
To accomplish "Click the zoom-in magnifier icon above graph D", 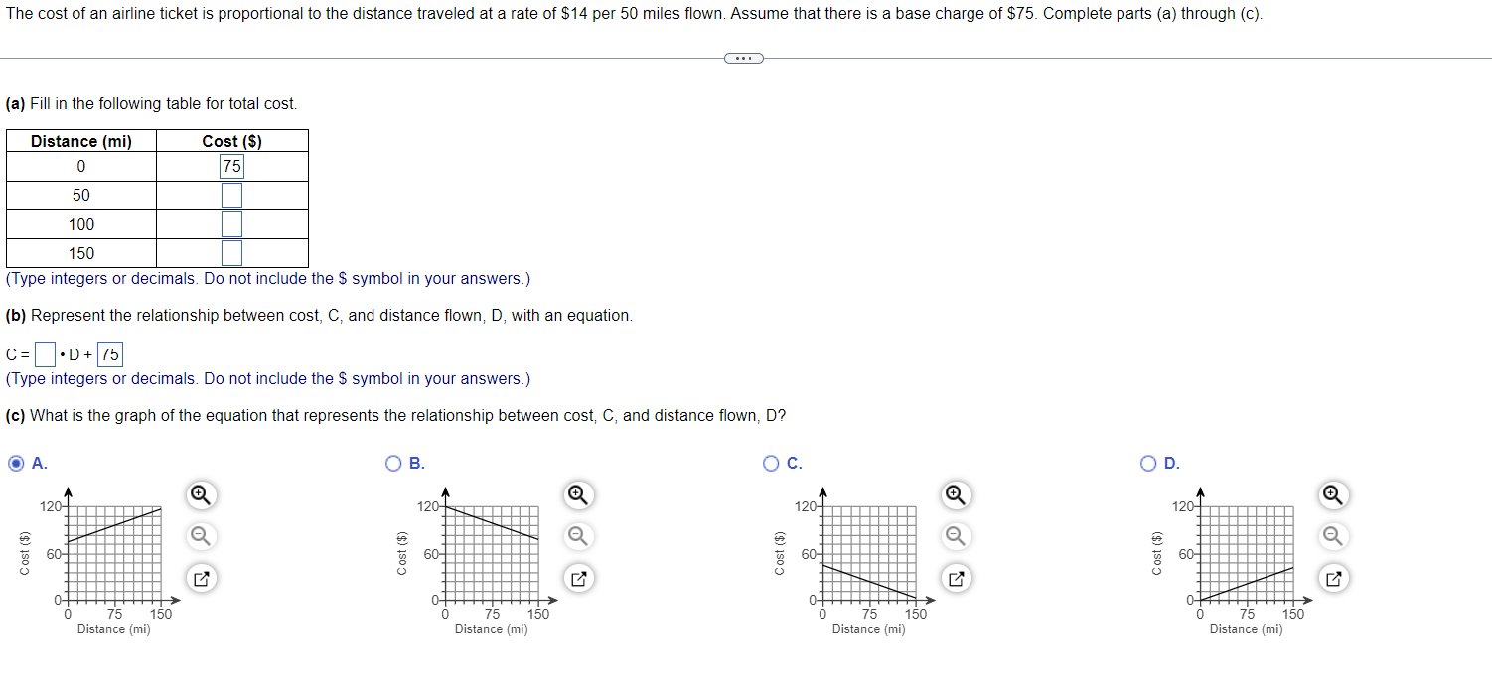I will tap(1331, 494).
